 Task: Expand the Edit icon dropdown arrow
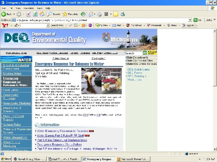click(111, 14)
